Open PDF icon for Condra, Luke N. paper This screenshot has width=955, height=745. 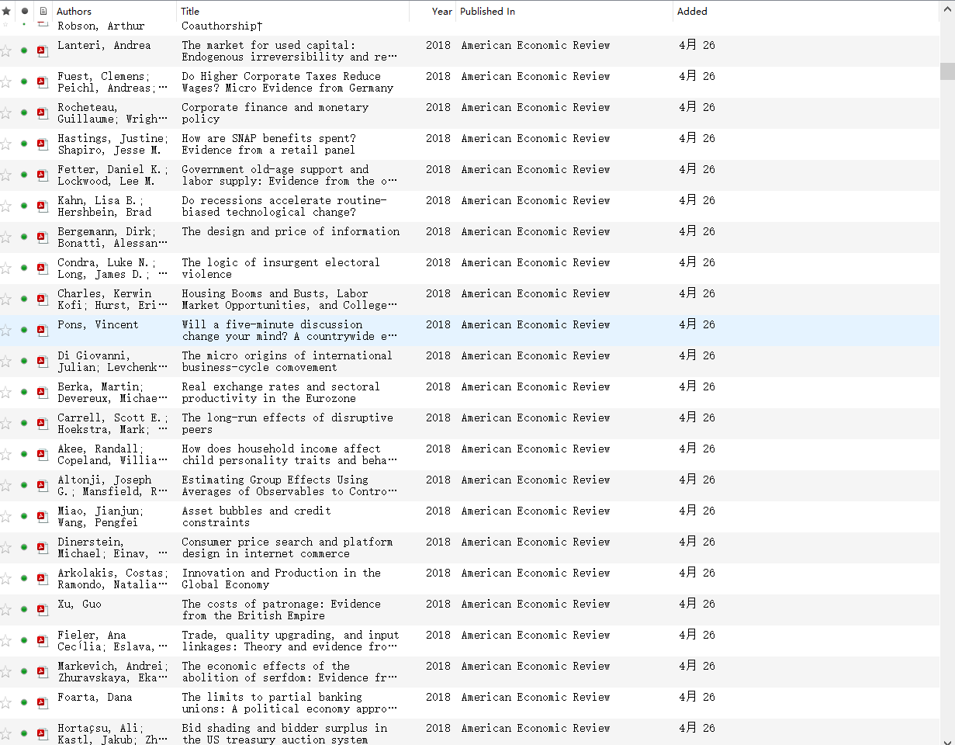click(x=43, y=268)
